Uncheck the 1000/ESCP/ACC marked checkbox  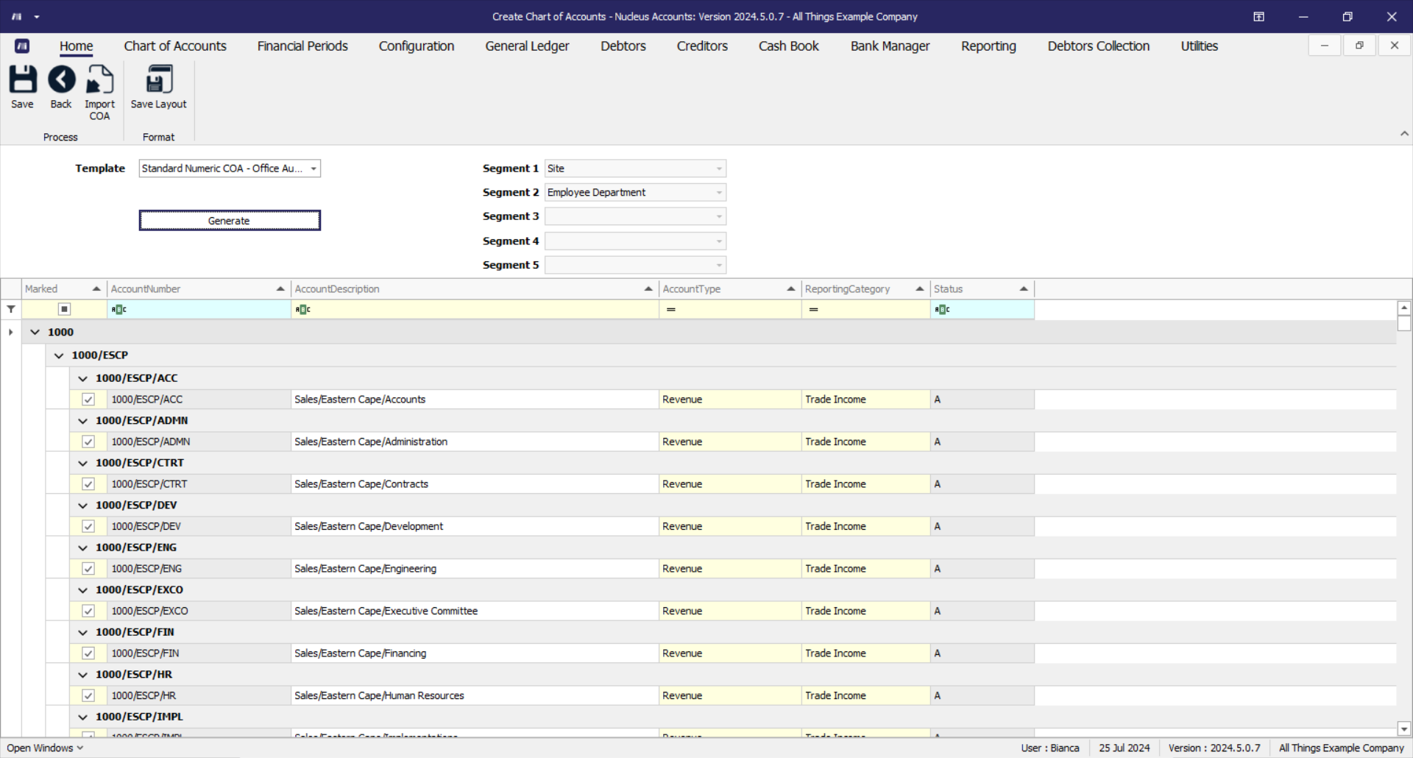(x=88, y=400)
